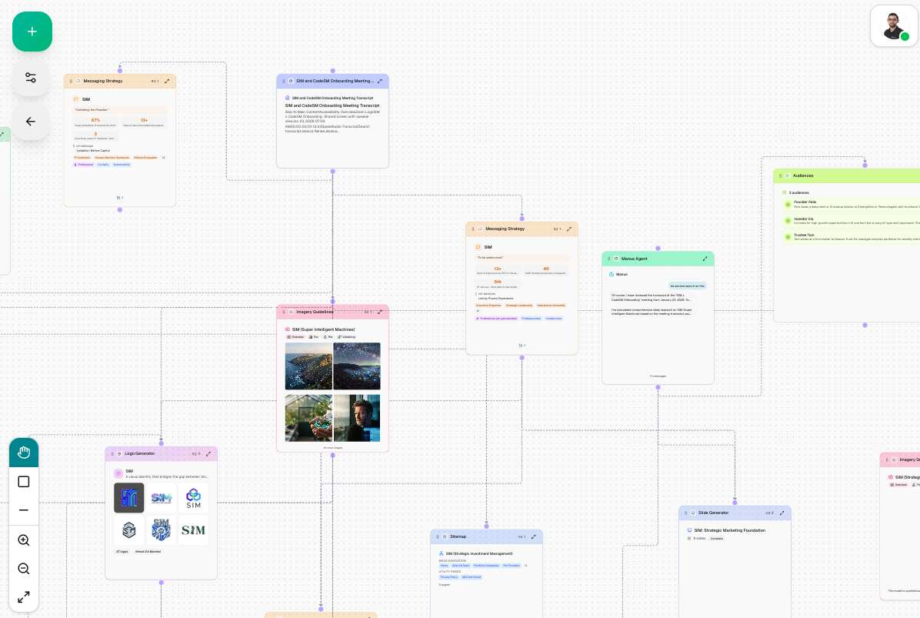Click the zoom out magnifier icon

24,569
